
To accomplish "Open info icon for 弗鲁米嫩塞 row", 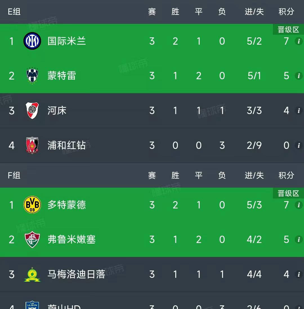I will click(x=298, y=239).
